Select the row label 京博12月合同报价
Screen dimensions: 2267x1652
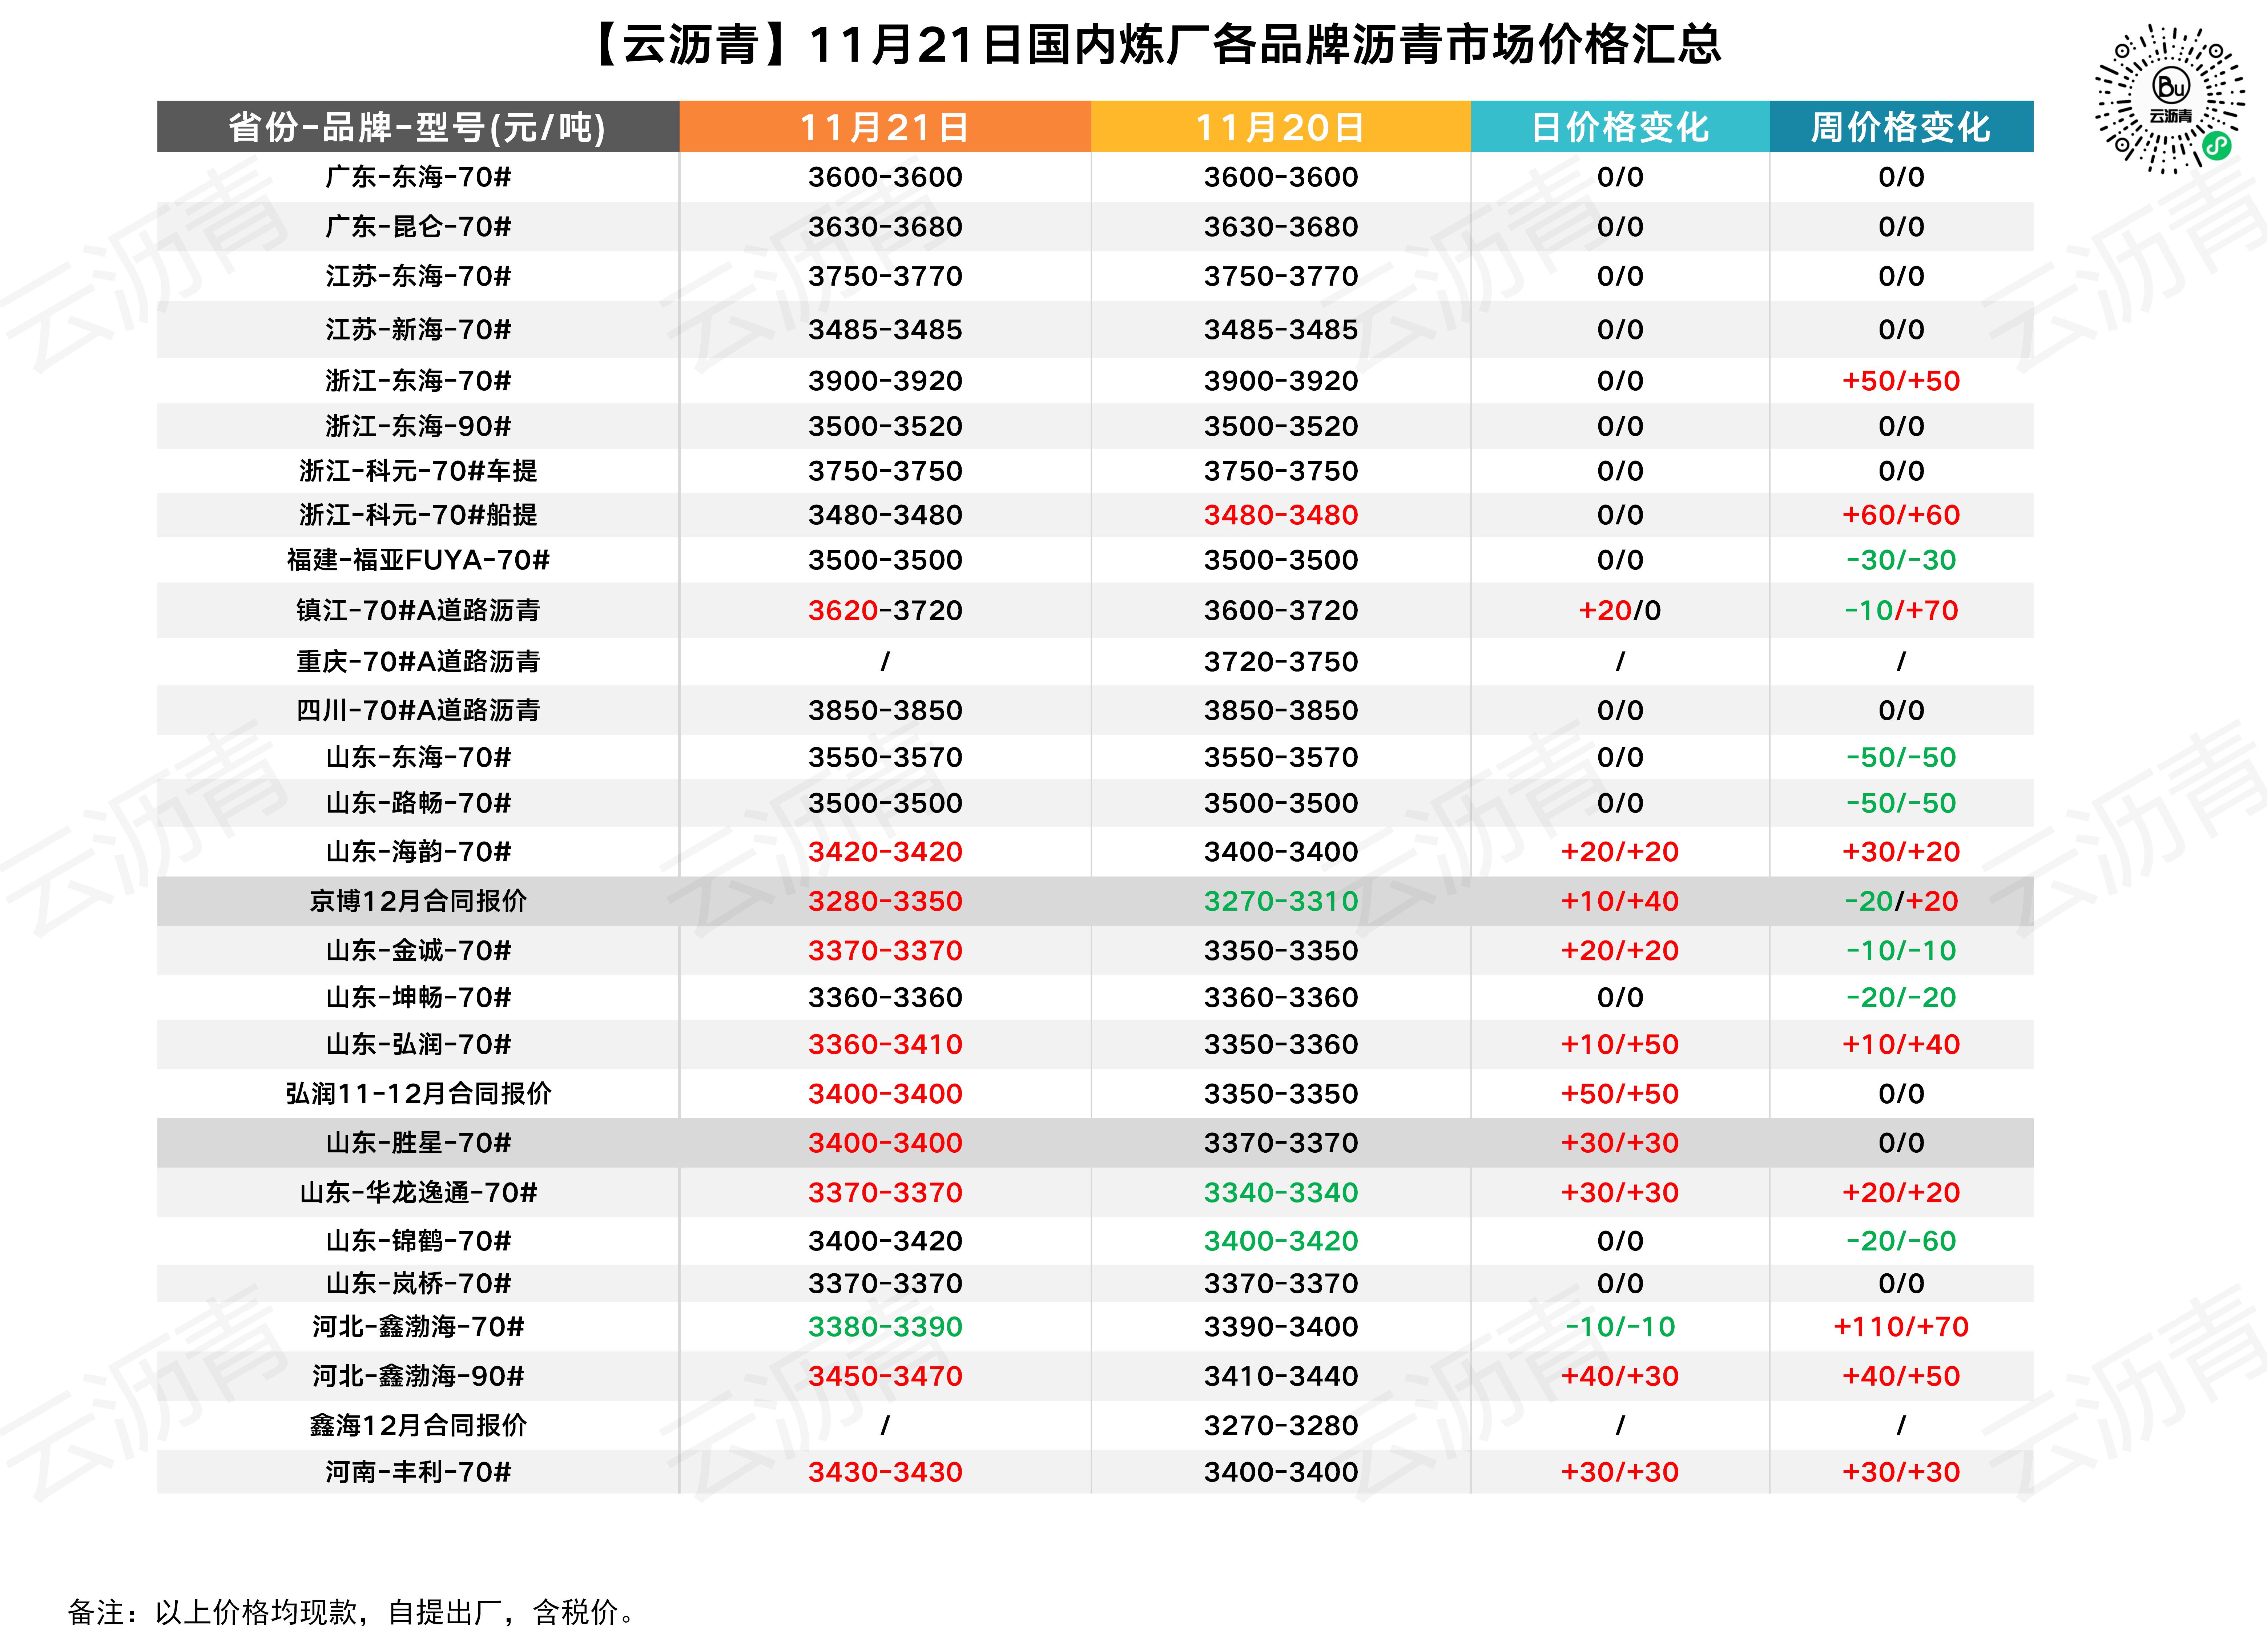418,901
